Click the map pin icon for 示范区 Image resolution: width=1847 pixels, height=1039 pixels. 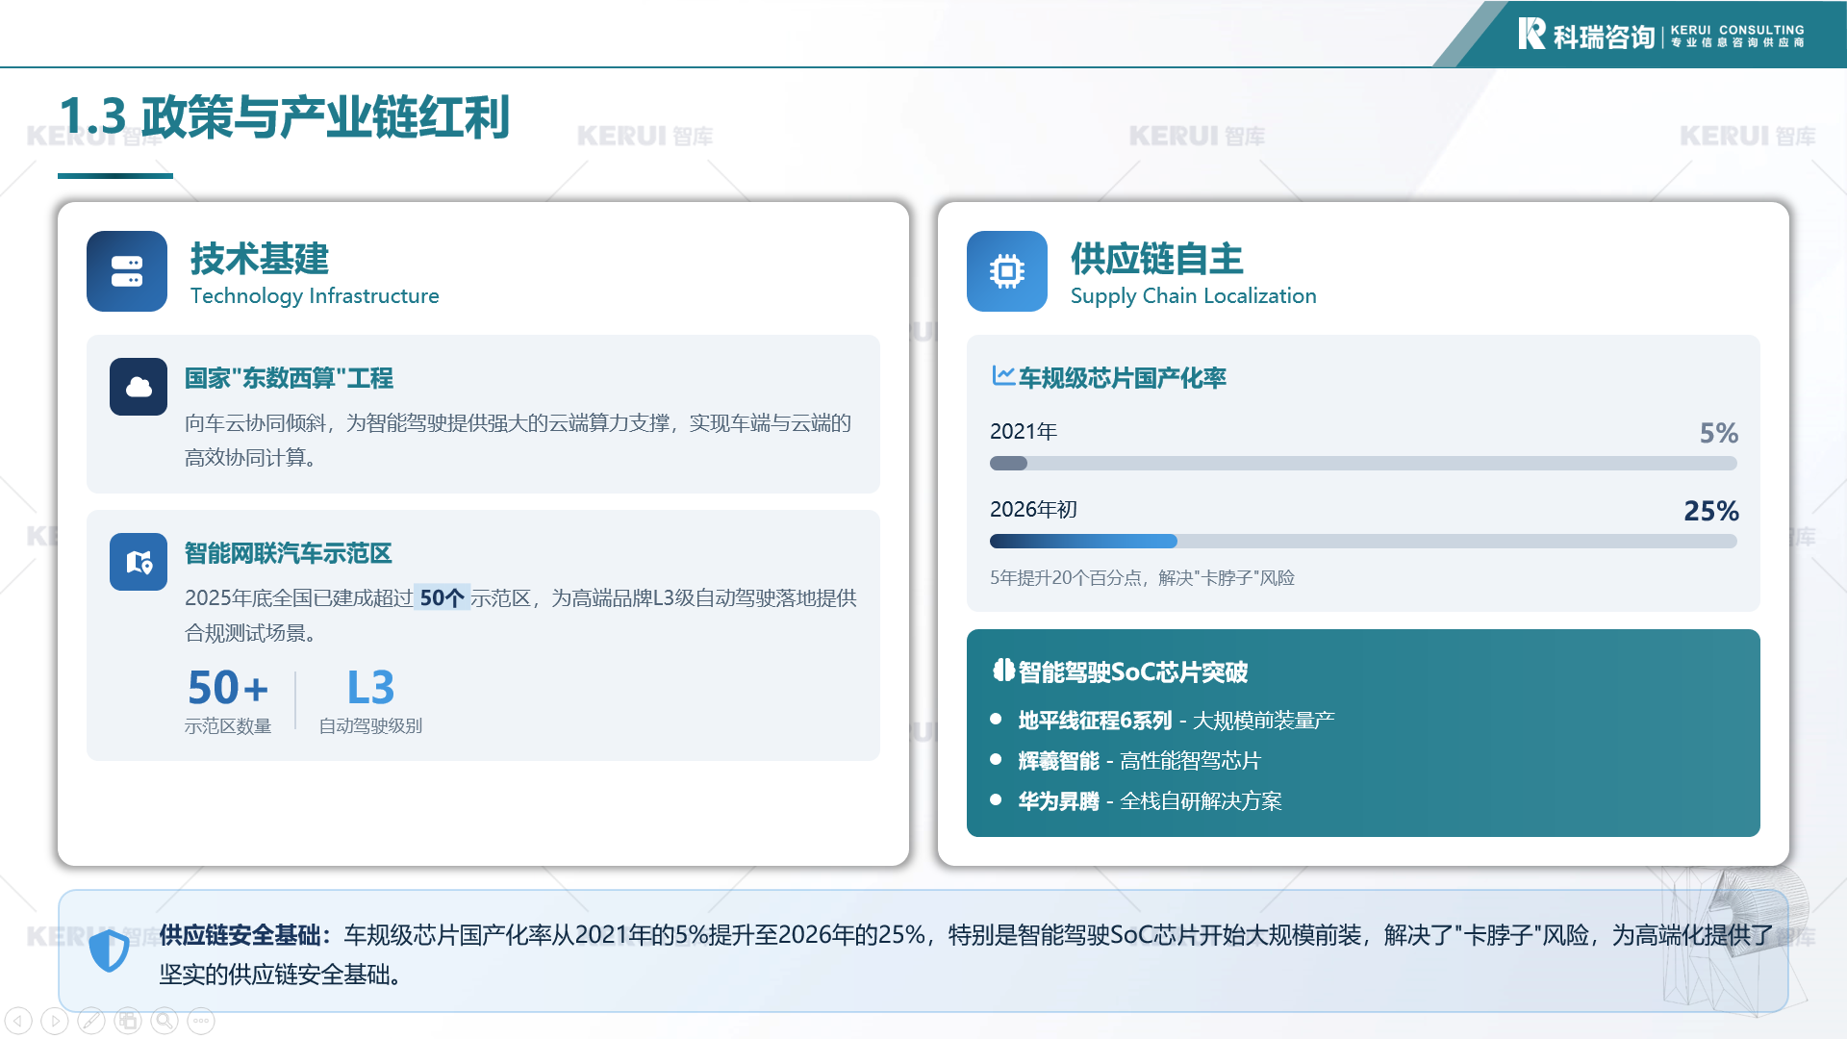(139, 562)
